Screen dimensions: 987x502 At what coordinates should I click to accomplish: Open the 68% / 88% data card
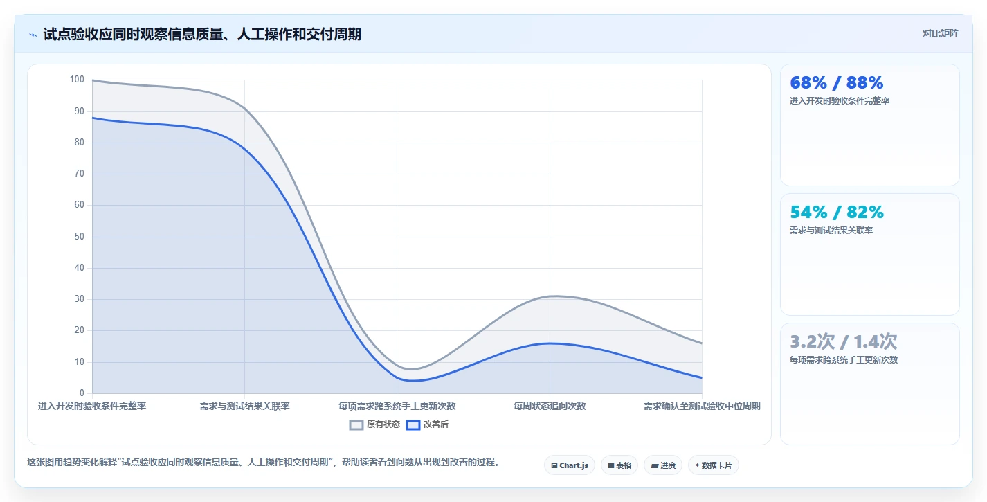[870, 125]
